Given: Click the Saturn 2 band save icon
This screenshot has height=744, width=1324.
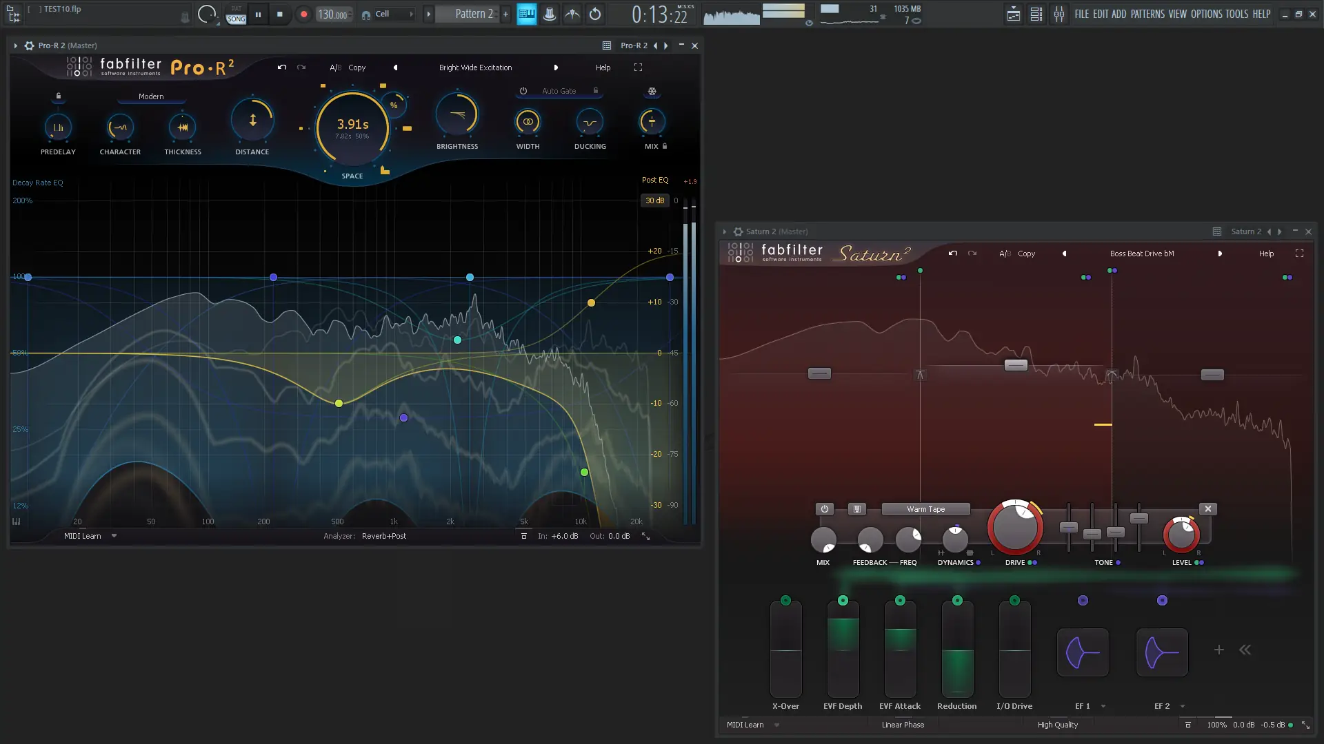Looking at the screenshot, I should [856, 509].
